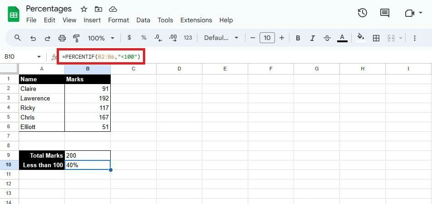Search the menus magnifier icon
The image size is (432, 204).
click(x=18, y=38)
